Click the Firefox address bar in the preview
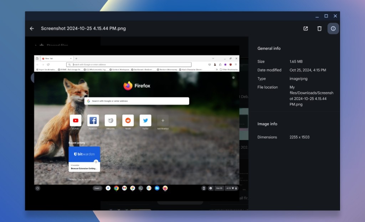Image resolution: width=365 pixels, height=222 pixels. click(x=129, y=64)
